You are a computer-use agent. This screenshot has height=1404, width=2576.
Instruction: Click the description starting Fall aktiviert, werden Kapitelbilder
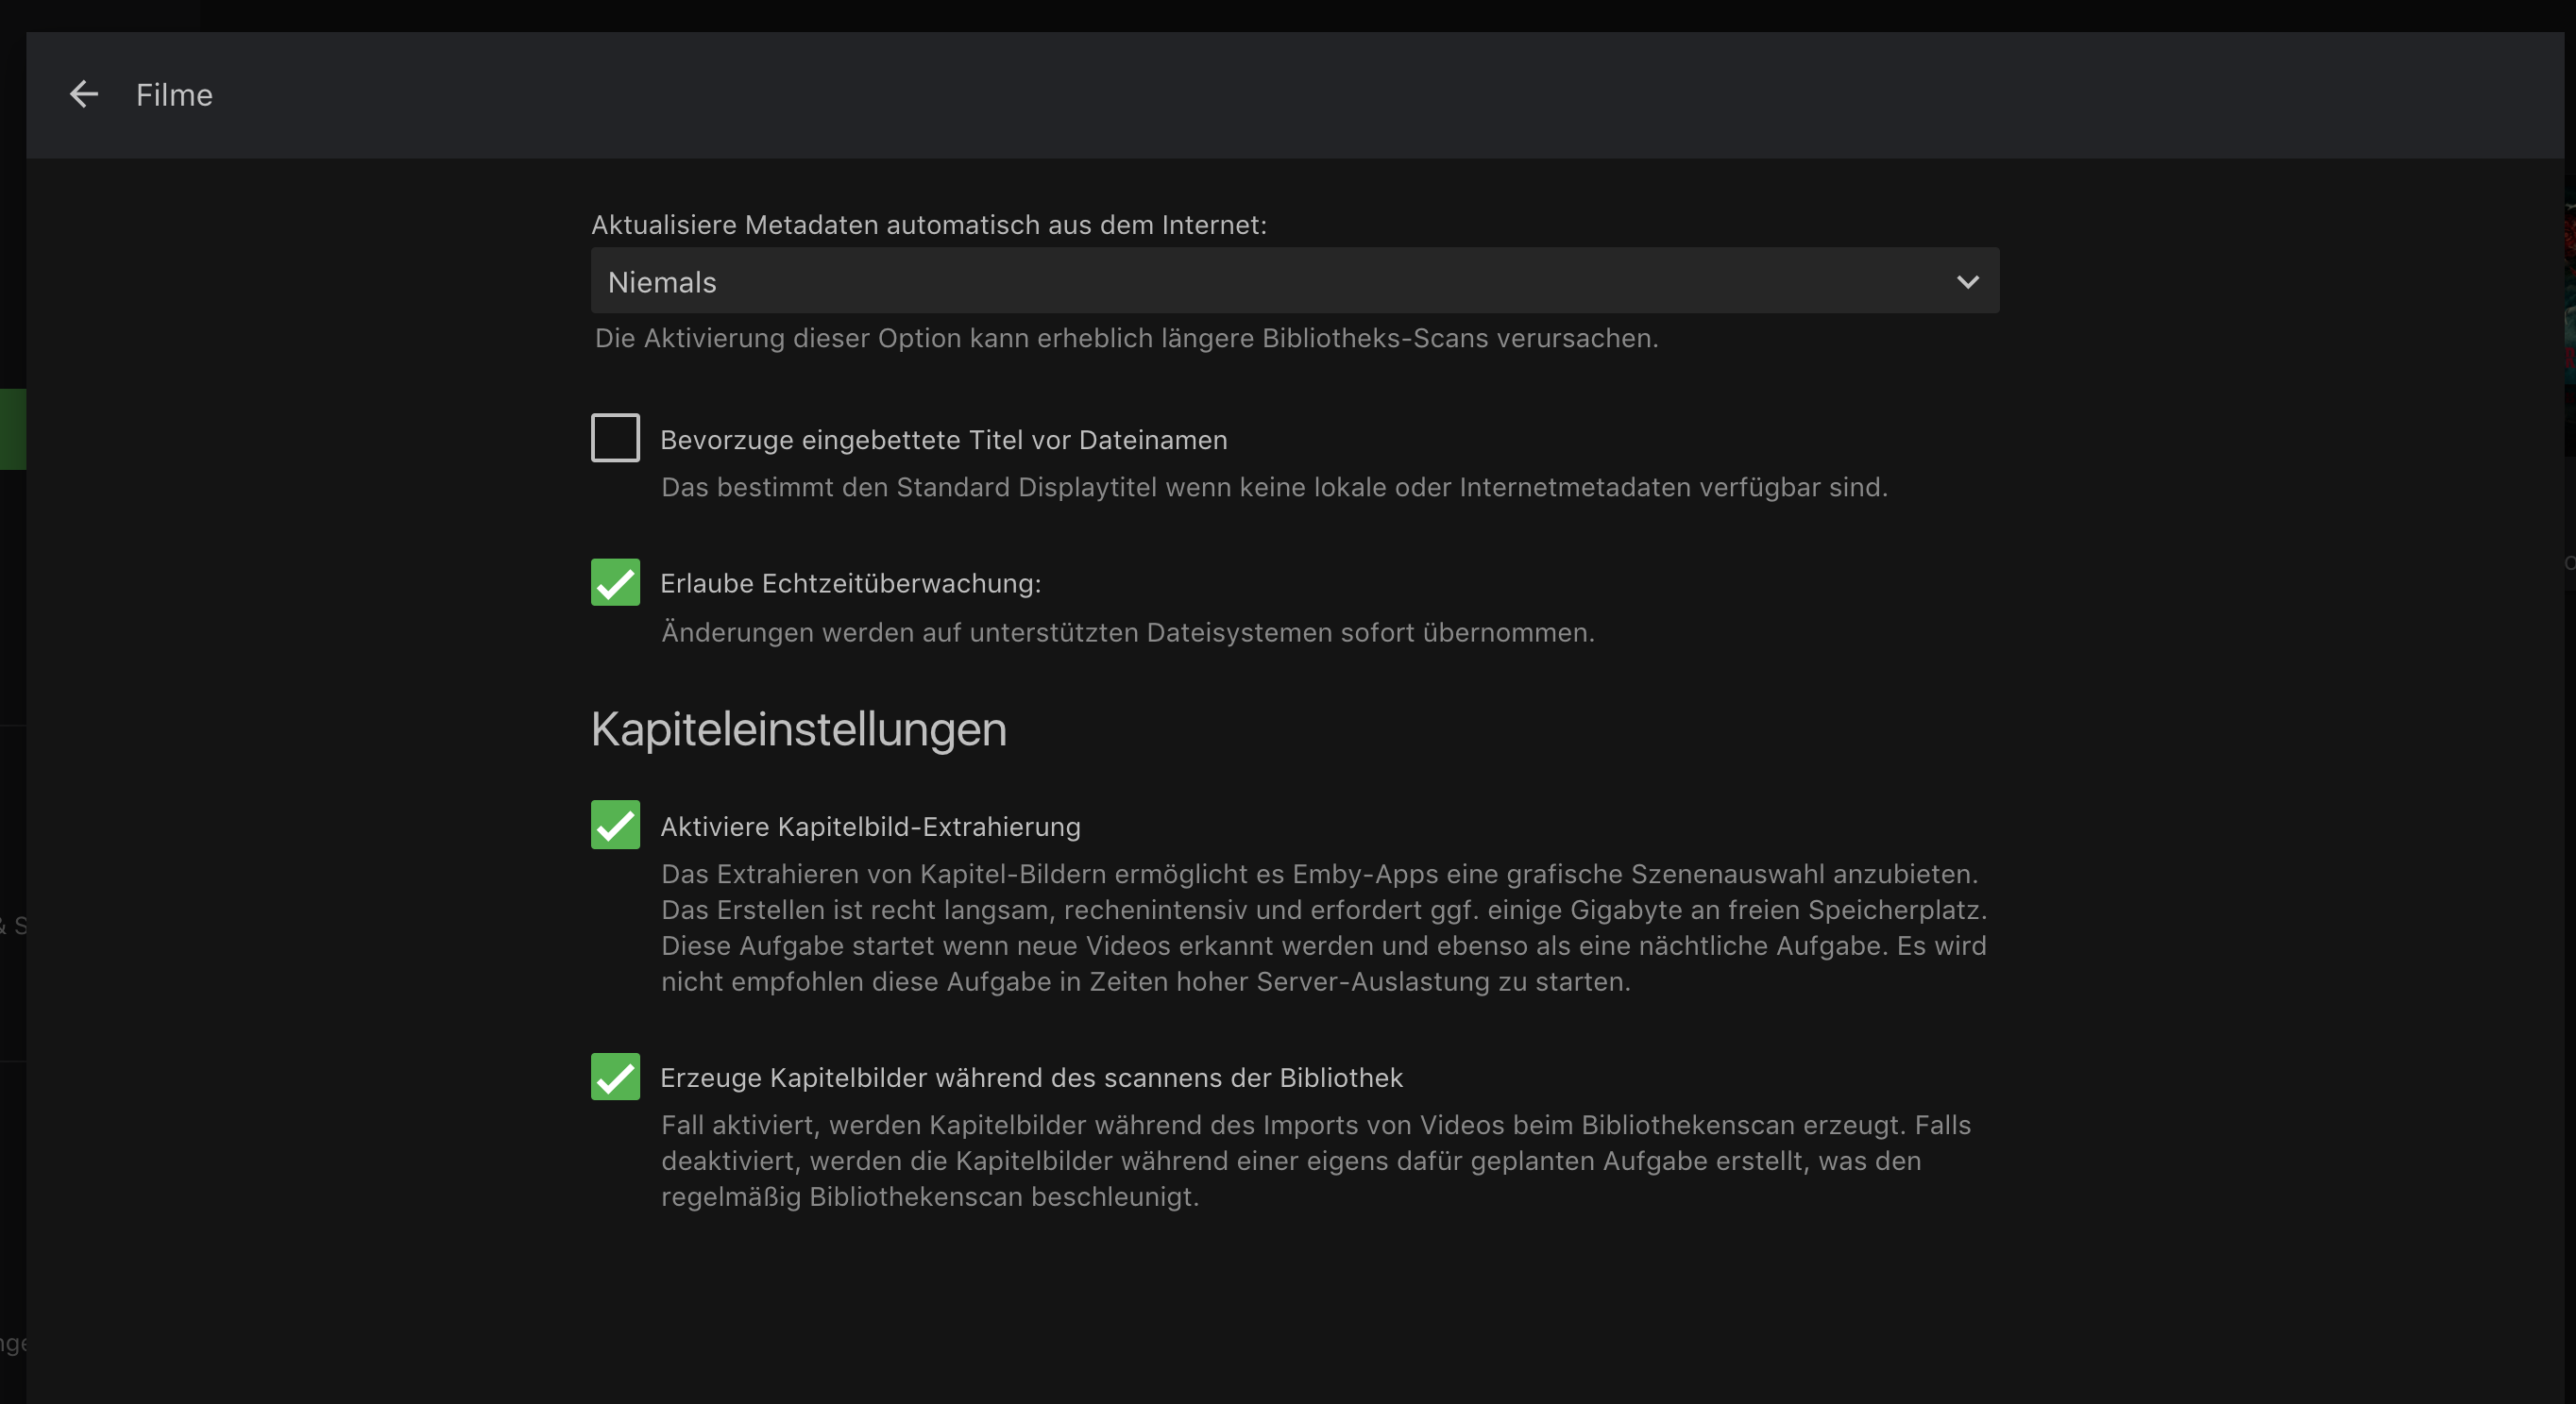click(1316, 1161)
